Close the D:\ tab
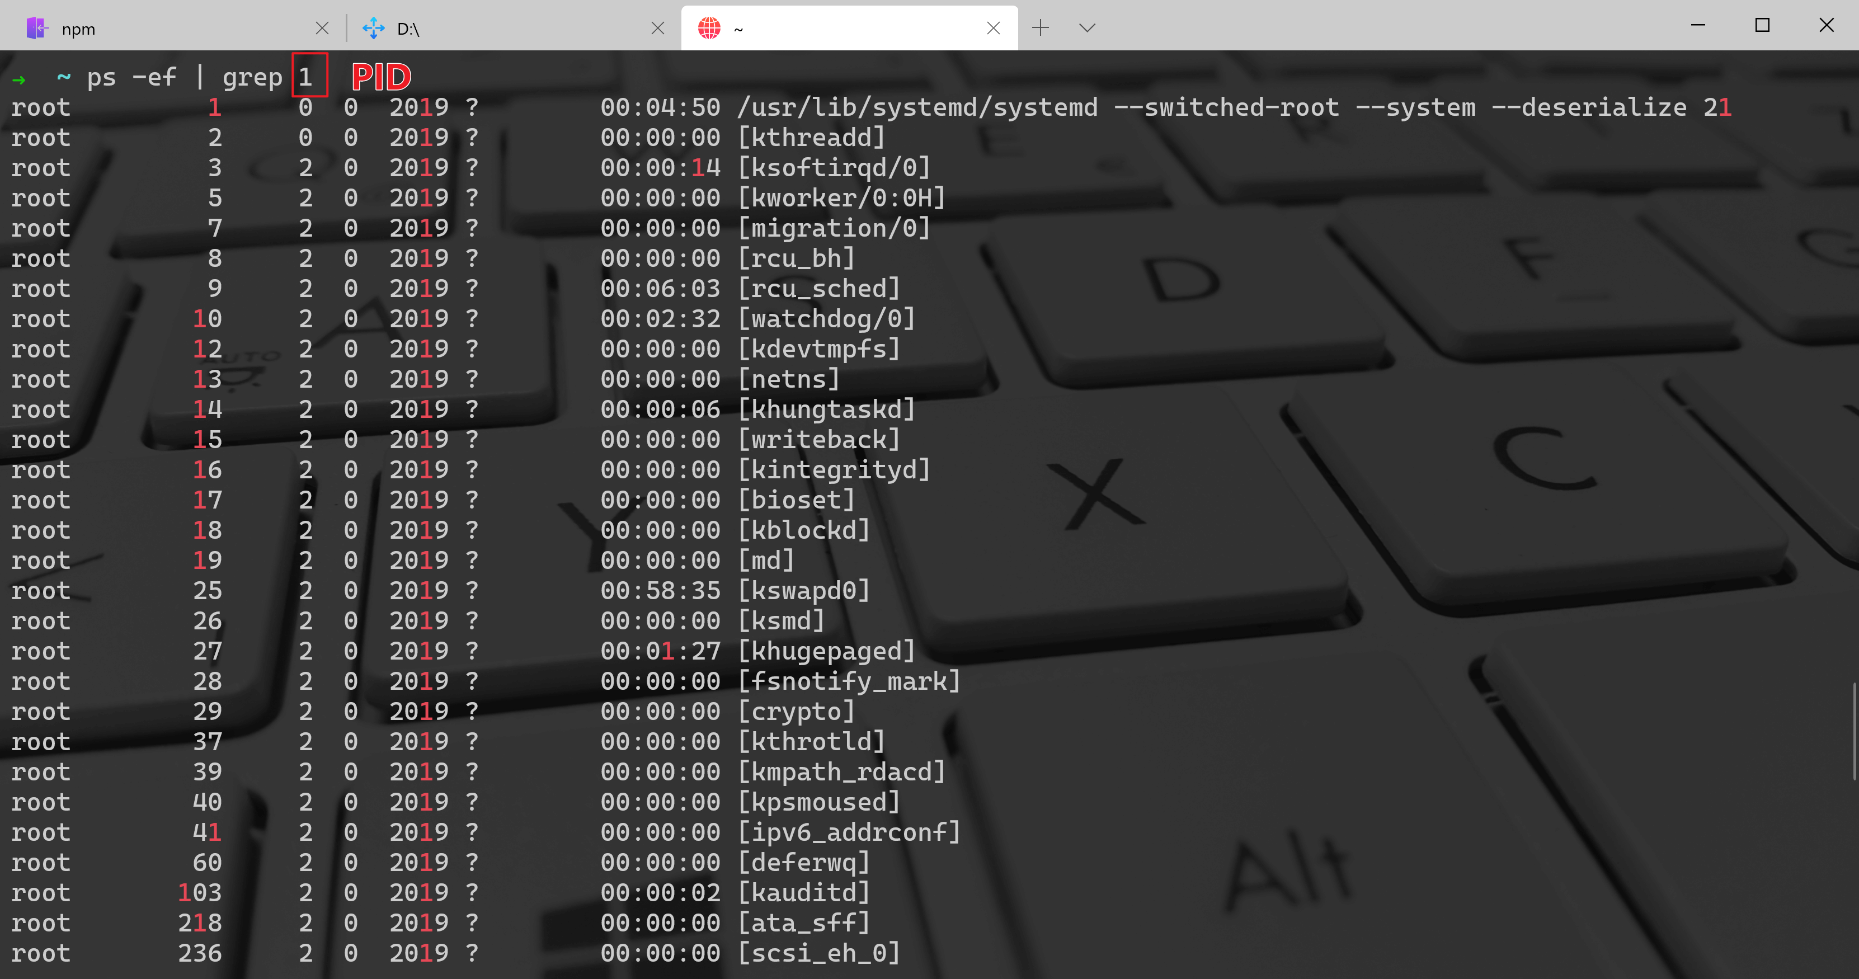 (657, 28)
